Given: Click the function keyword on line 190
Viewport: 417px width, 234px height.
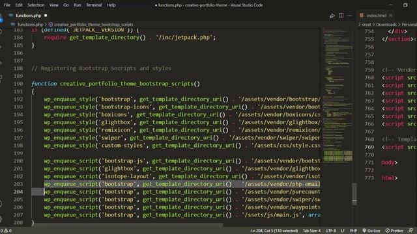Looking at the screenshot, I should coord(44,84).
